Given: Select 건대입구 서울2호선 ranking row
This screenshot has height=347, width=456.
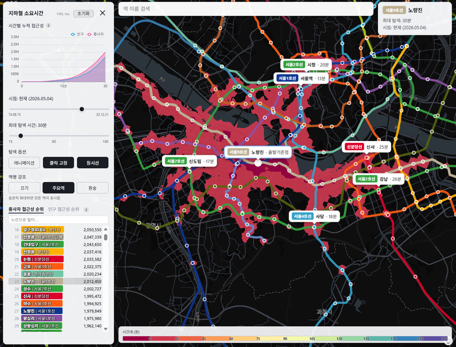Looking at the screenshot, I should click(55, 245).
